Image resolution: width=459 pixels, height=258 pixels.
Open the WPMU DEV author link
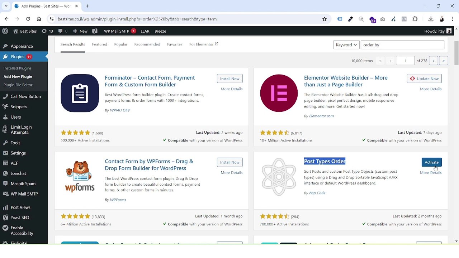120,110
